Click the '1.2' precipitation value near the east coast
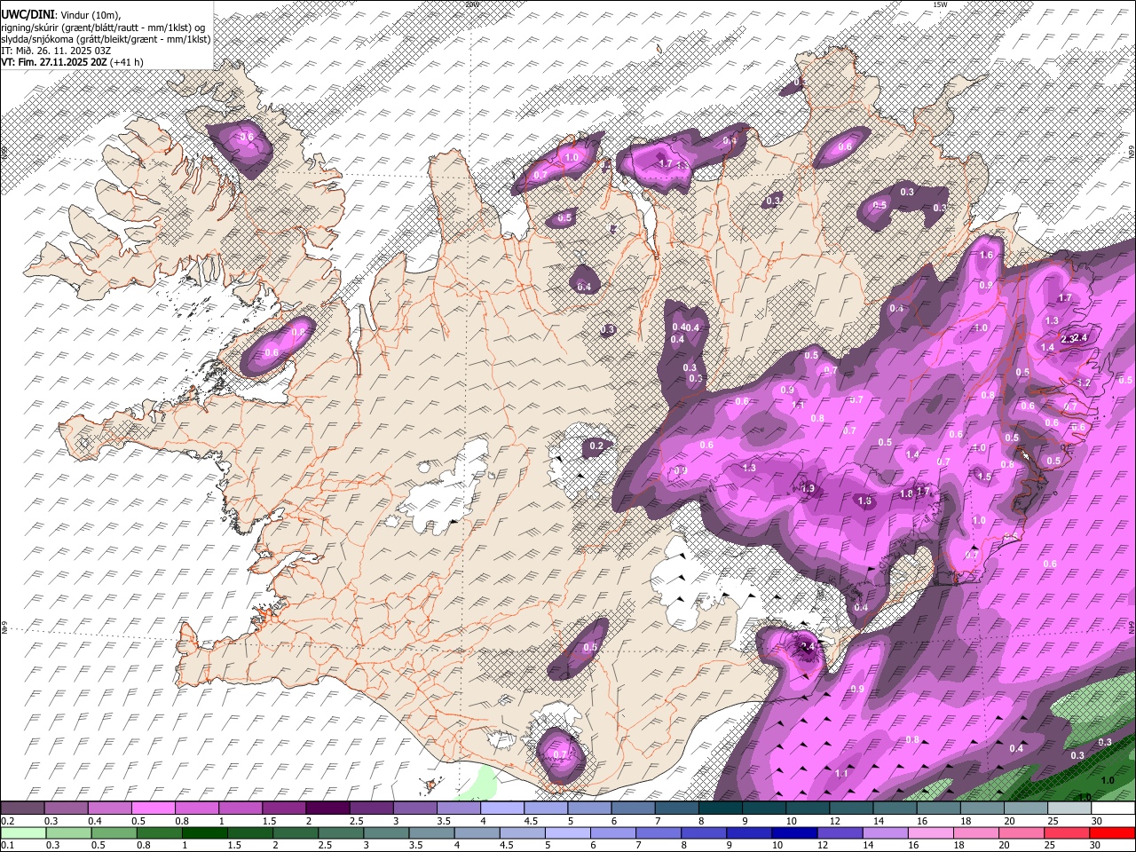 tap(1084, 383)
